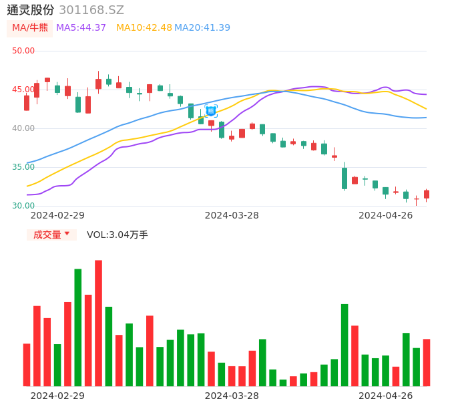Toggle the MA5 moving average label
This screenshot has width=458, height=405.
pos(81,28)
